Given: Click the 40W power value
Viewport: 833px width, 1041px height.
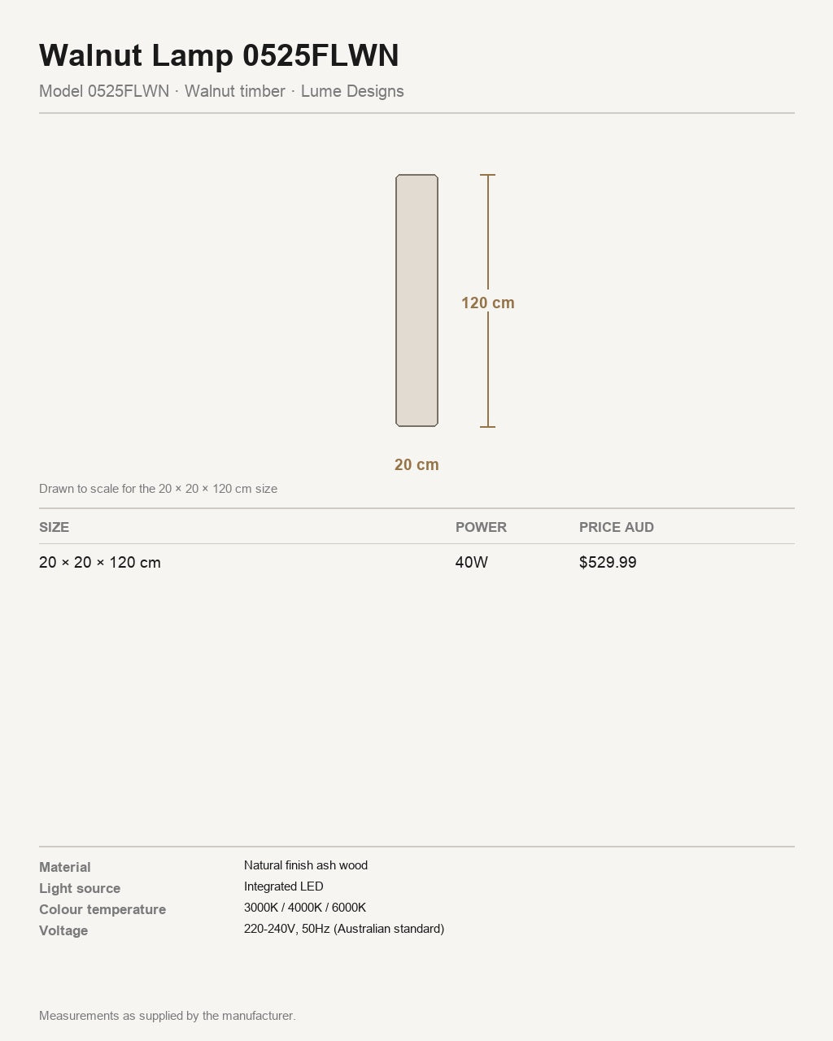Looking at the screenshot, I should click(x=472, y=562).
